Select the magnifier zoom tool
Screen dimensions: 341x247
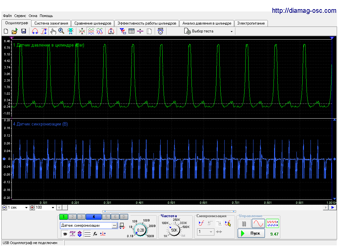coord(61,31)
